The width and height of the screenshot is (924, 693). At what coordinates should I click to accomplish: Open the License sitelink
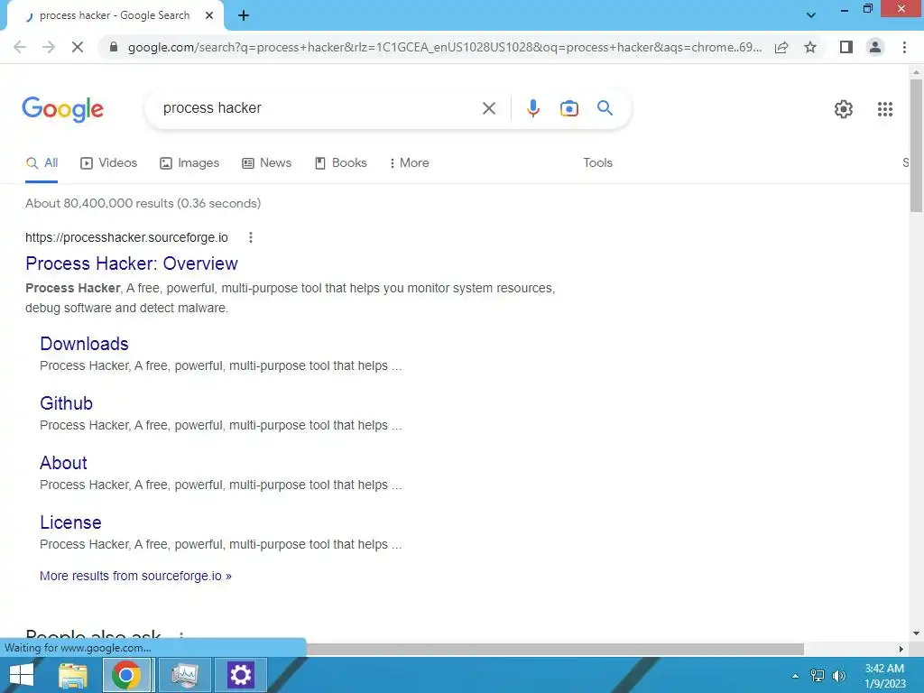pyautogui.click(x=70, y=522)
